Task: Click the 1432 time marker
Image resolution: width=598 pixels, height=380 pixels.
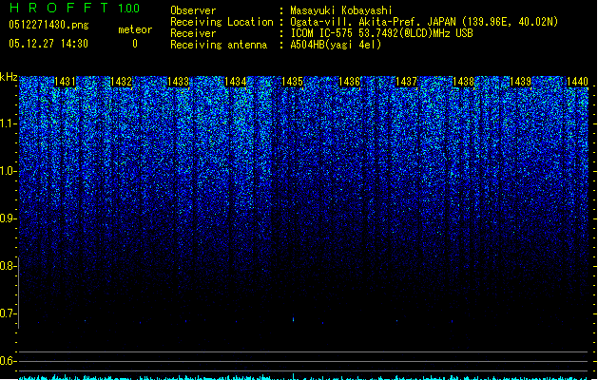Action: coord(121,82)
